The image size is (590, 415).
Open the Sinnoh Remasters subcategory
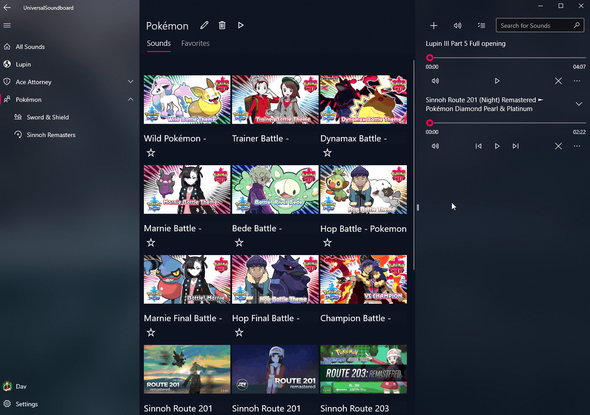(70, 135)
